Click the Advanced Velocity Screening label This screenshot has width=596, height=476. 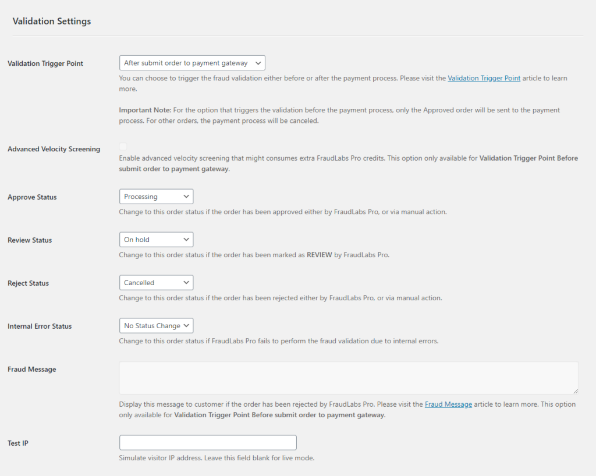[54, 149]
